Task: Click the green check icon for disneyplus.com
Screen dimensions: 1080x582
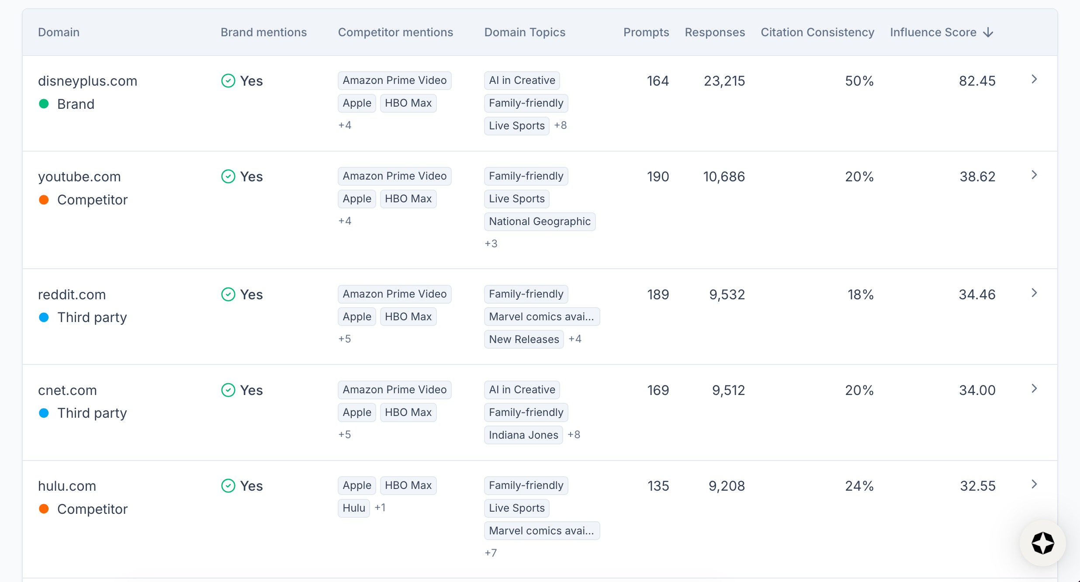Action: tap(228, 81)
